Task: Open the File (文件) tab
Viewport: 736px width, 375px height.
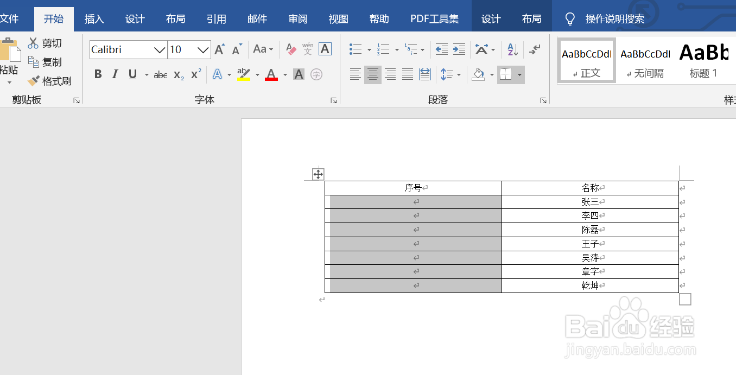Action: [9, 19]
